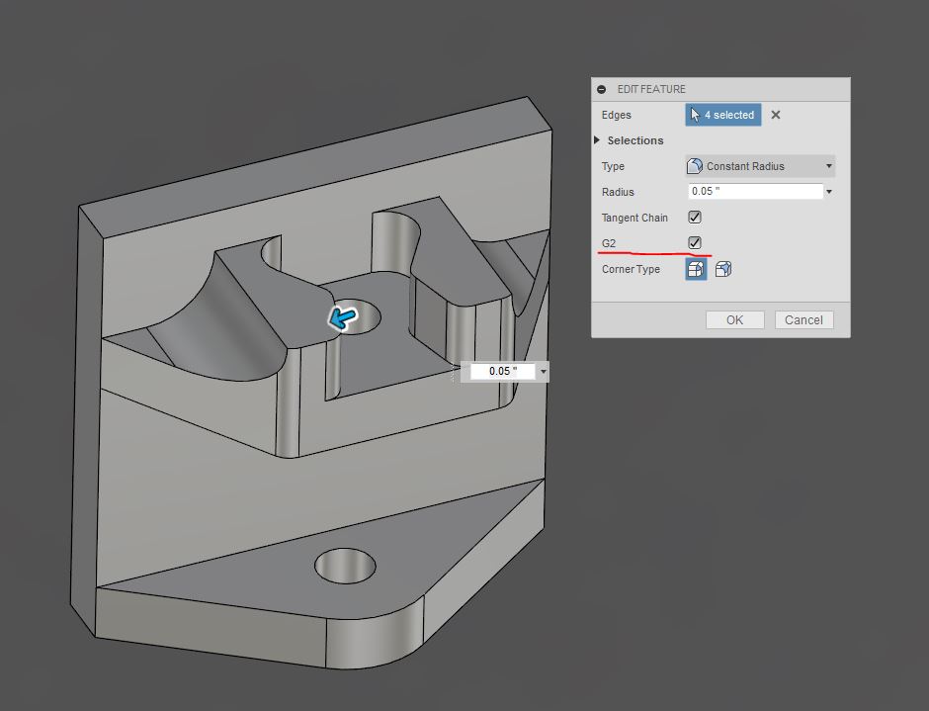Clear the edge selection using the X icon
This screenshot has height=711, width=929.
pyautogui.click(x=775, y=115)
